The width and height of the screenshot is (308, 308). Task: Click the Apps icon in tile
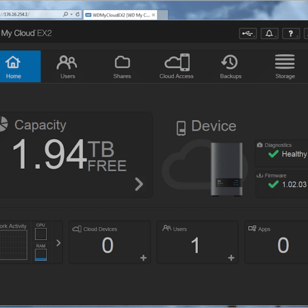(x=252, y=228)
